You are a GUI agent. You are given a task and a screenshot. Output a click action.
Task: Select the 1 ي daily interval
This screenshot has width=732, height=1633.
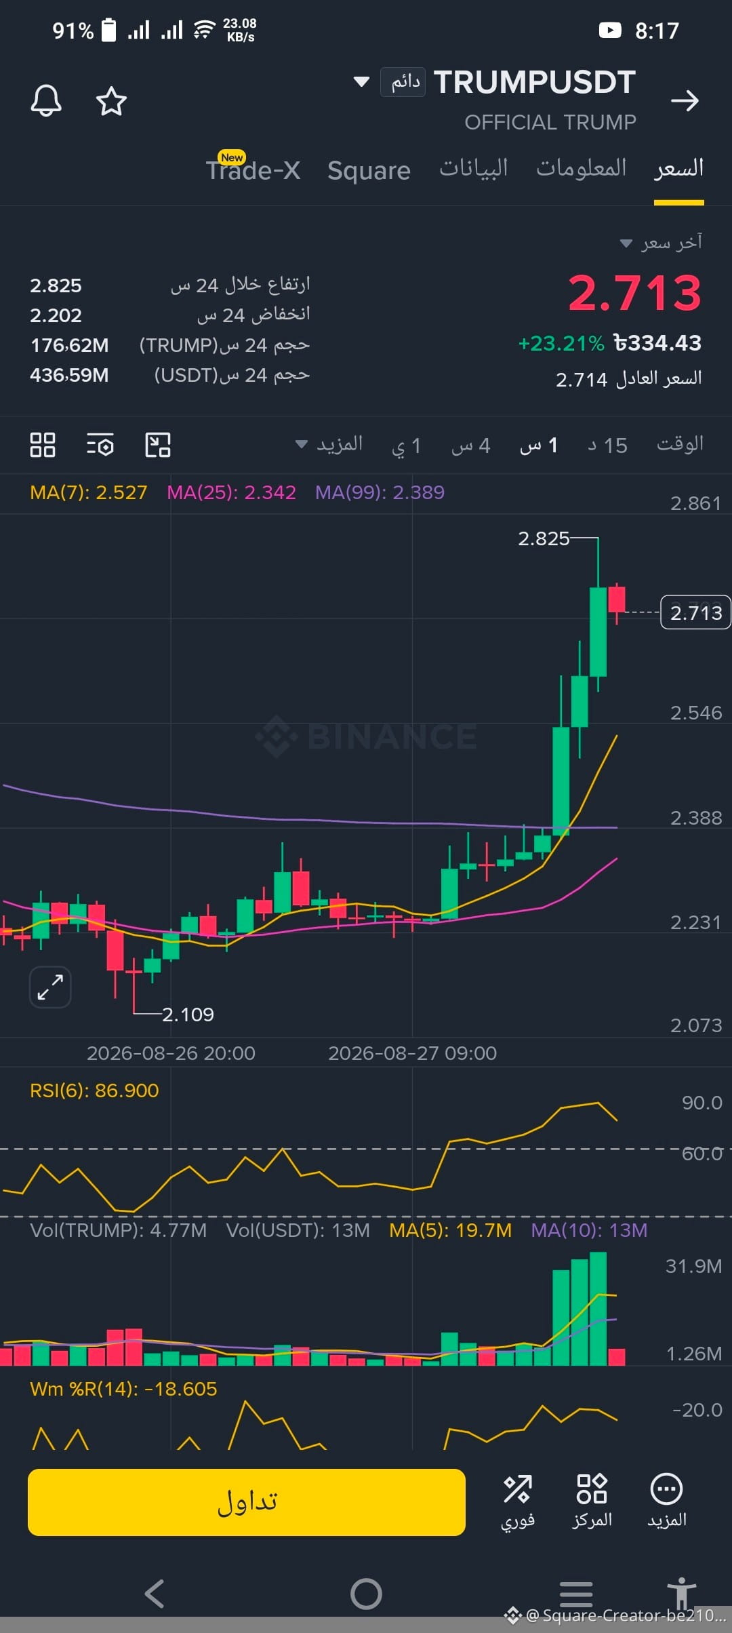coord(407,446)
